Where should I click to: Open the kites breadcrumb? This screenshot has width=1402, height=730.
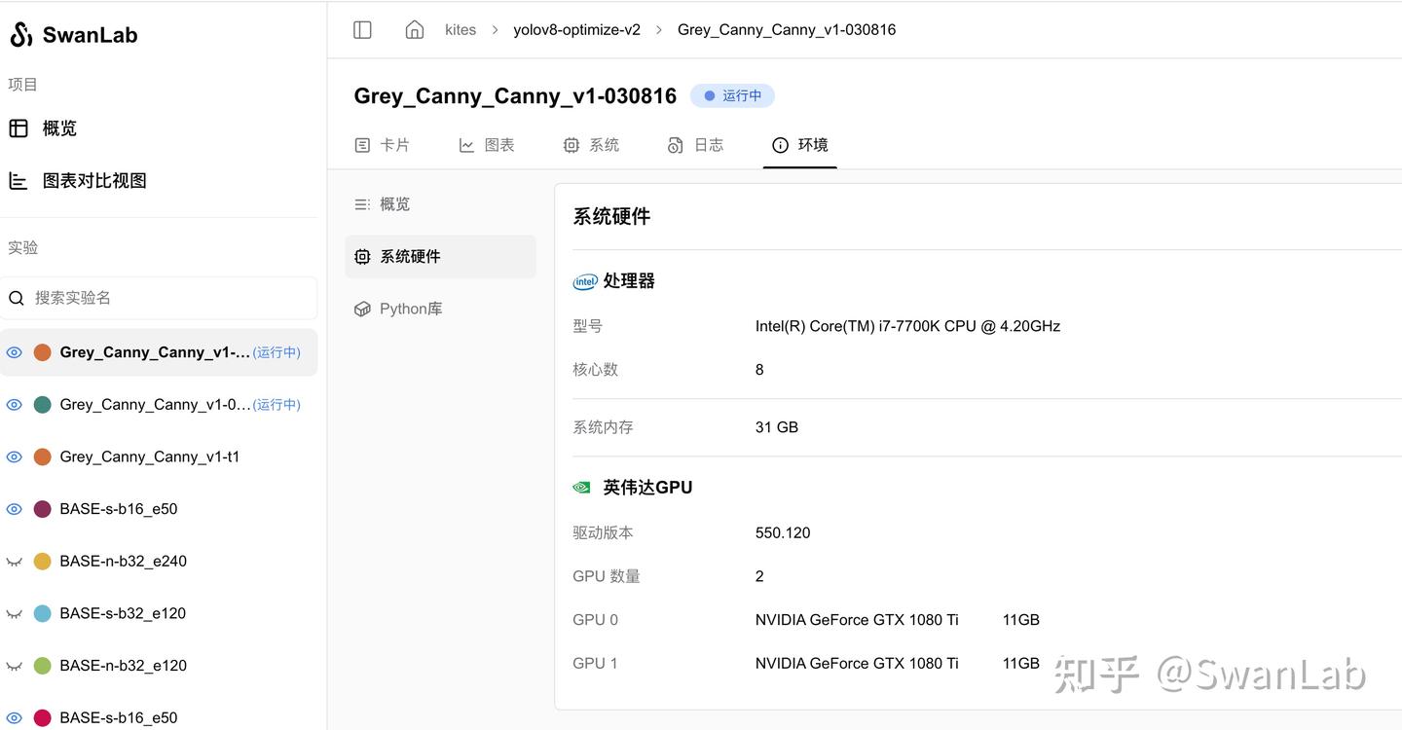[x=461, y=30]
